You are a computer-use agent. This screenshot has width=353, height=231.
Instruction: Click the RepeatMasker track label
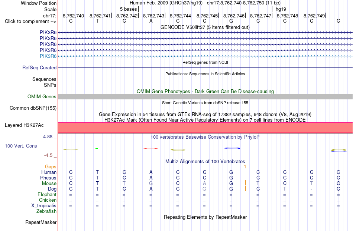click(41, 222)
